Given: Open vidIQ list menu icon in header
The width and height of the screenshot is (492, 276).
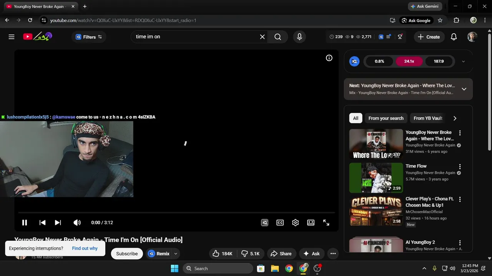Looking at the screenshot, I should click(389, 37).
